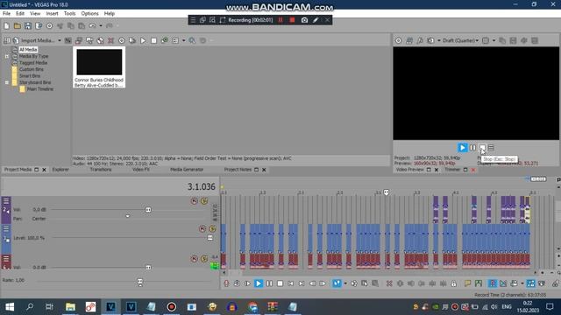Screen dimensions: 561x315
Task: Open Project Properties from the main toolbar
Action: click(x=49, y=25)
